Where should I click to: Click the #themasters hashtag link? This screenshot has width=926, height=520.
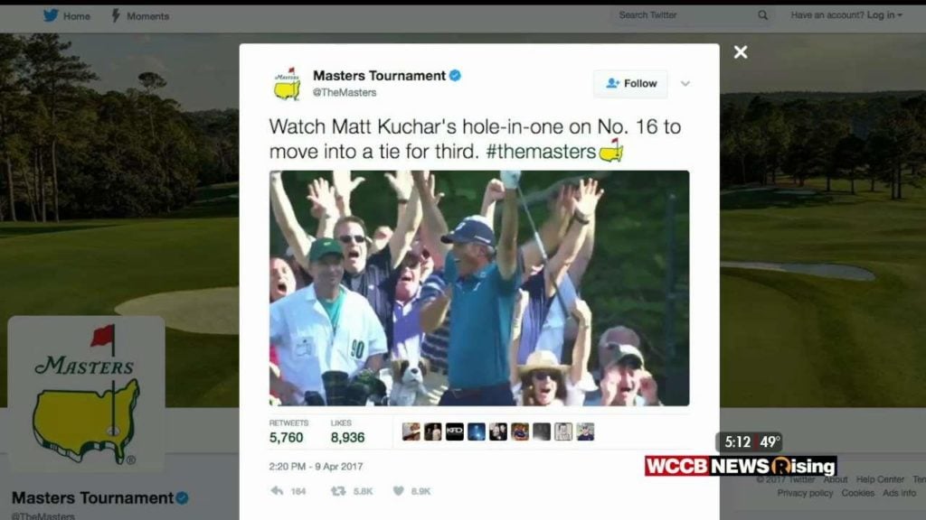(x=541, y=152)
